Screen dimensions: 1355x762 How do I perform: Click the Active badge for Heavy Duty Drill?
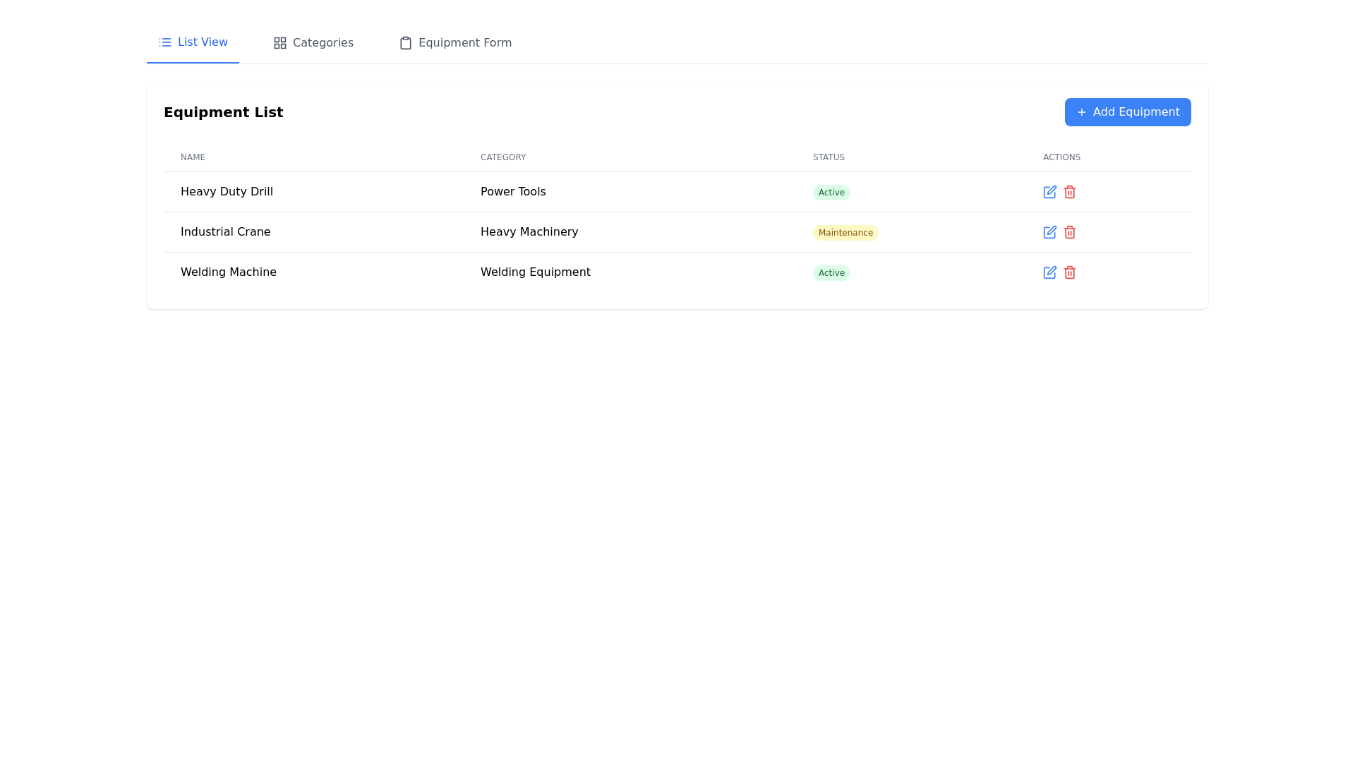pyautogui.click(x=831, y=192)
